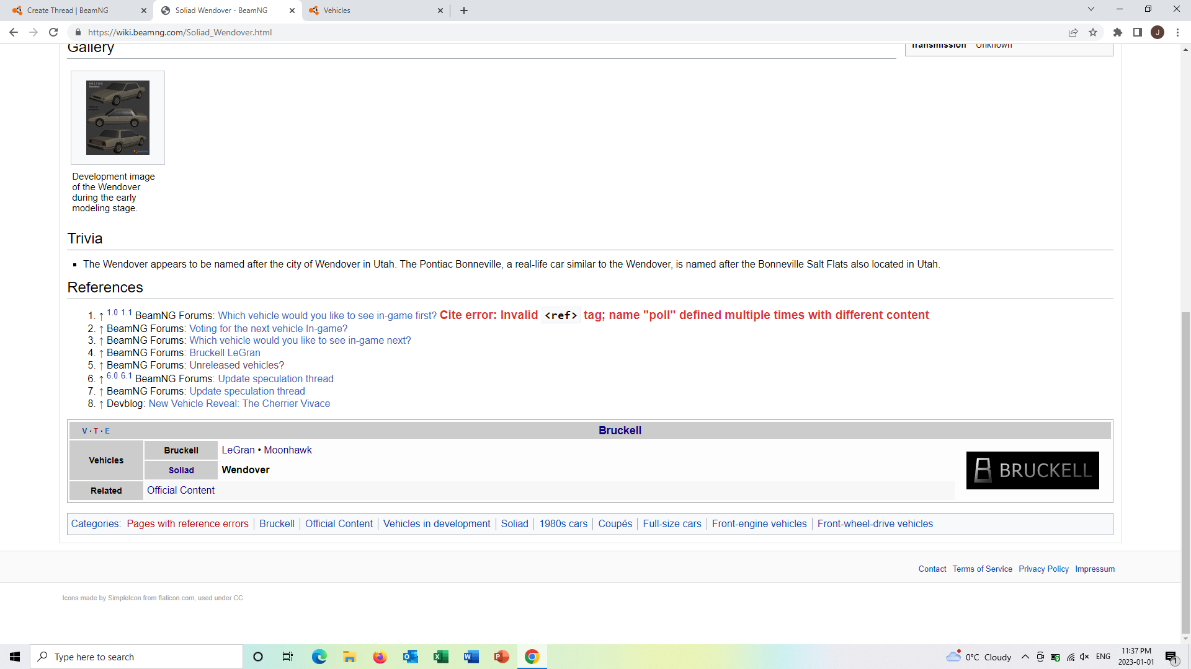The width and height of the screenshot is (1191, 669).
Task: Click the V link in navbox
Action: 85,431
